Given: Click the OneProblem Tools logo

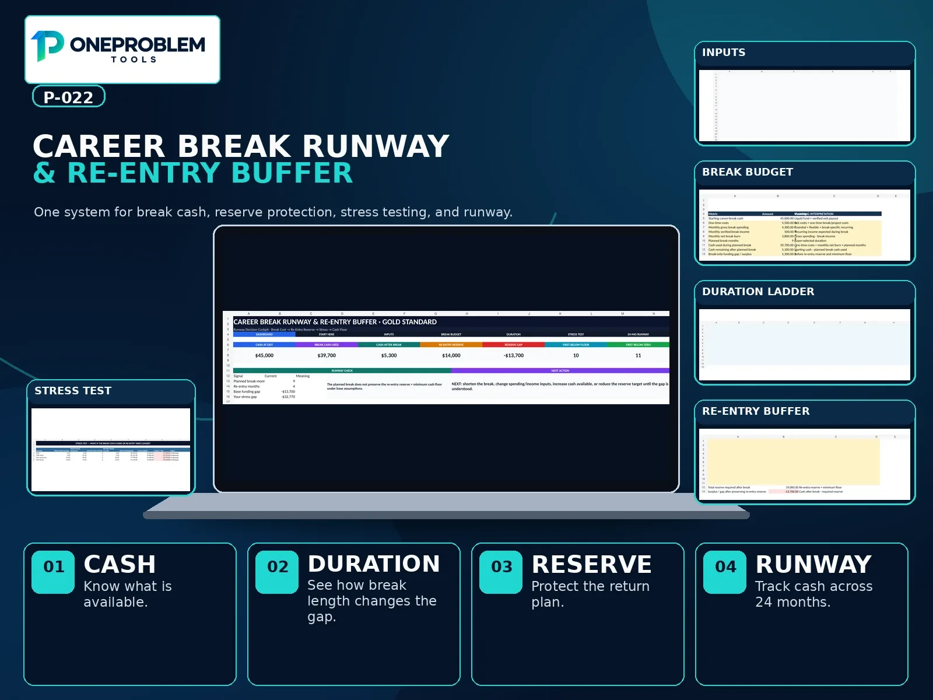Looking at the screenshot, I should [x=122, y=49].
